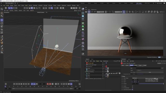Open the Area Shape Rectangle dropdown
This screenshot has height=93, width=166.
(x=148, y=78)
